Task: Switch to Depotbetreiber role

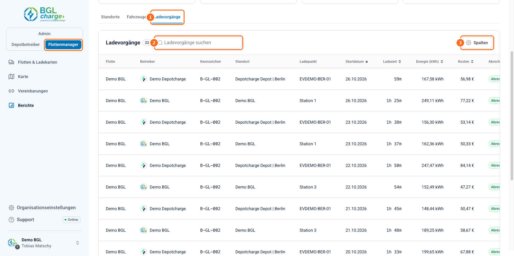Action: [x=26, y=44]
